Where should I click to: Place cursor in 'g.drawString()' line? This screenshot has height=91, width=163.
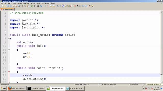pos(35,79)
